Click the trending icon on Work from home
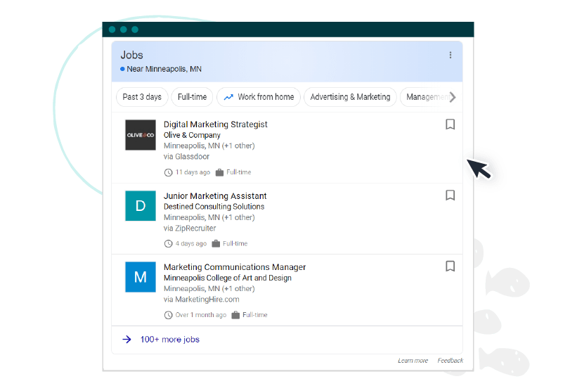This screenshot has height=386, width=577. tap(228, 97)
